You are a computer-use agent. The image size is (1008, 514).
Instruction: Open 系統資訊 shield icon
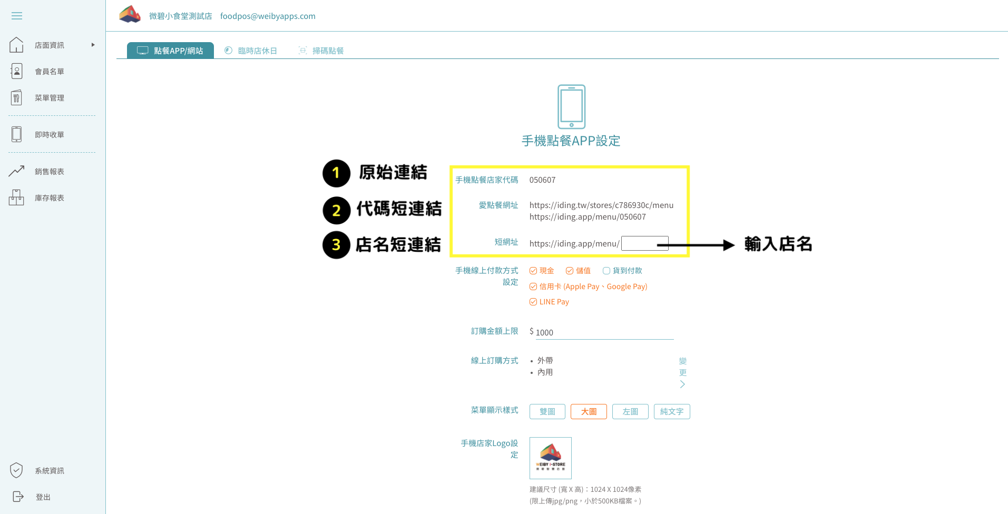point(16,470)
